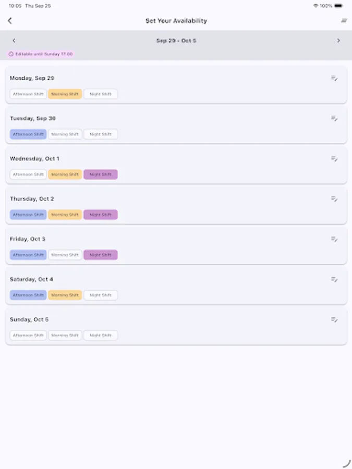Click the edit icon for Tuesday, Sep 30
The width and height of the screenshot is (352, 469).
point(334,118)
